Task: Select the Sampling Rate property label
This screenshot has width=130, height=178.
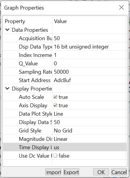Action: [x=36, y=72]
